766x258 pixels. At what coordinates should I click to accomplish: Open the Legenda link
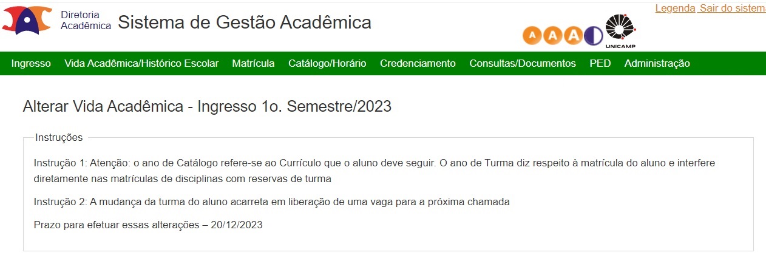[676, 8]
